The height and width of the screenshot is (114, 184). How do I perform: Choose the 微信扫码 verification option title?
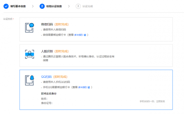click(47, 24)
